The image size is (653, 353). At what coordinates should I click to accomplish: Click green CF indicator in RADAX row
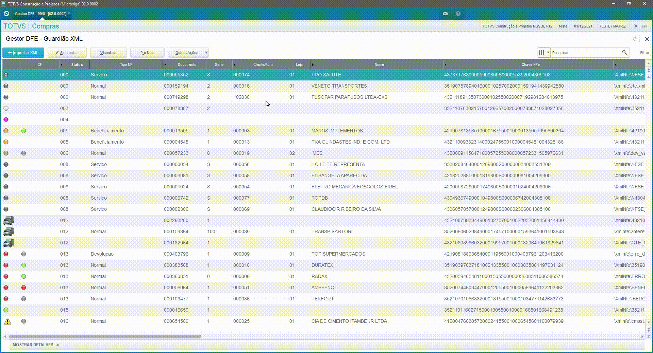point(23,276)
